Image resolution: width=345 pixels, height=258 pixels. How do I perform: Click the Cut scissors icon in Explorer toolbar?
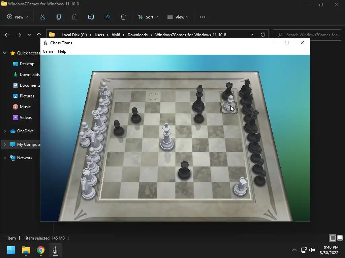pos(42,17)
